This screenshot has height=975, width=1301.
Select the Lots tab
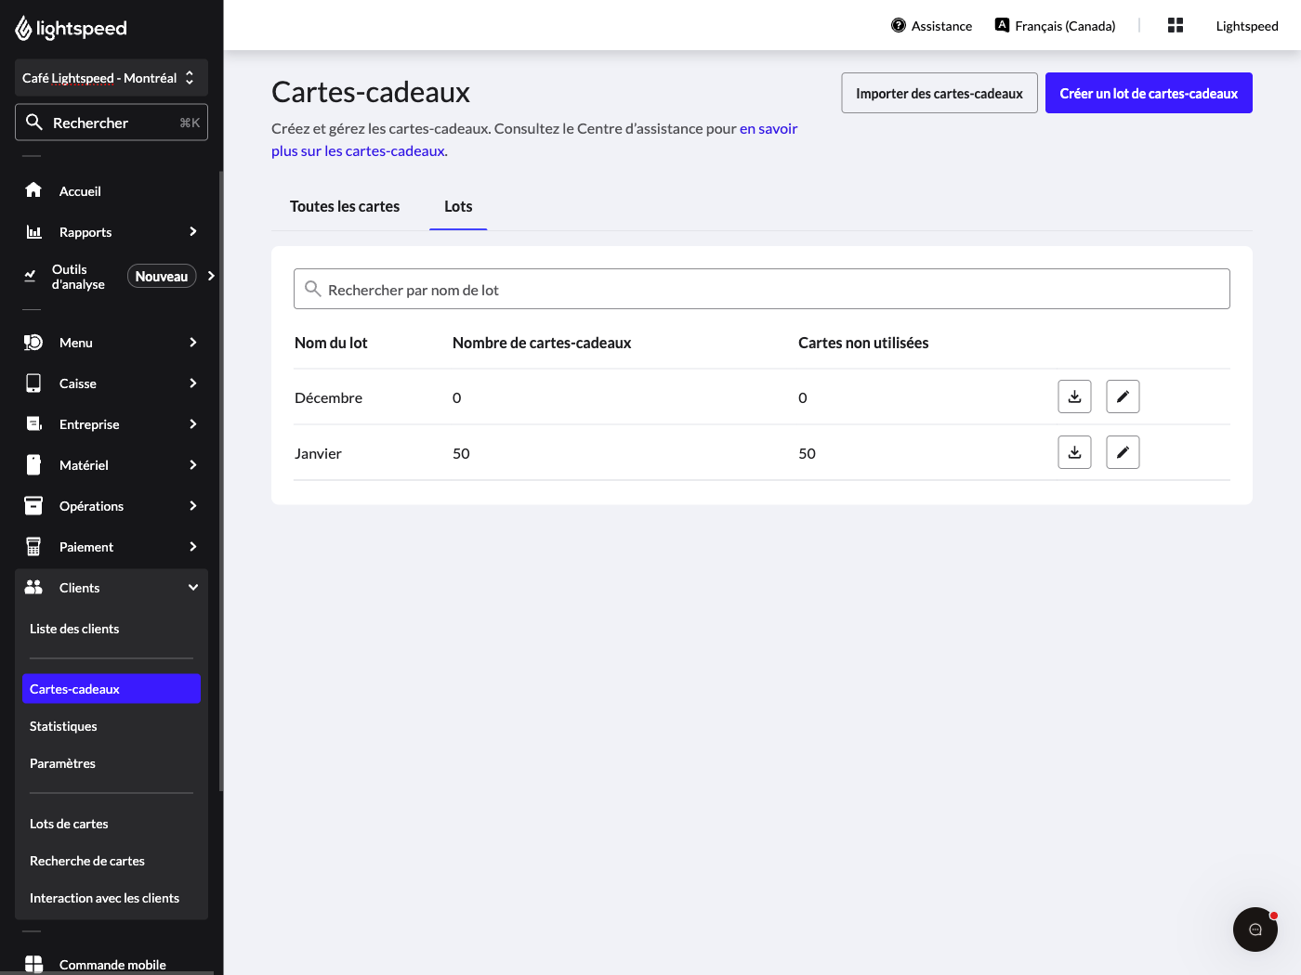(458, 206)
